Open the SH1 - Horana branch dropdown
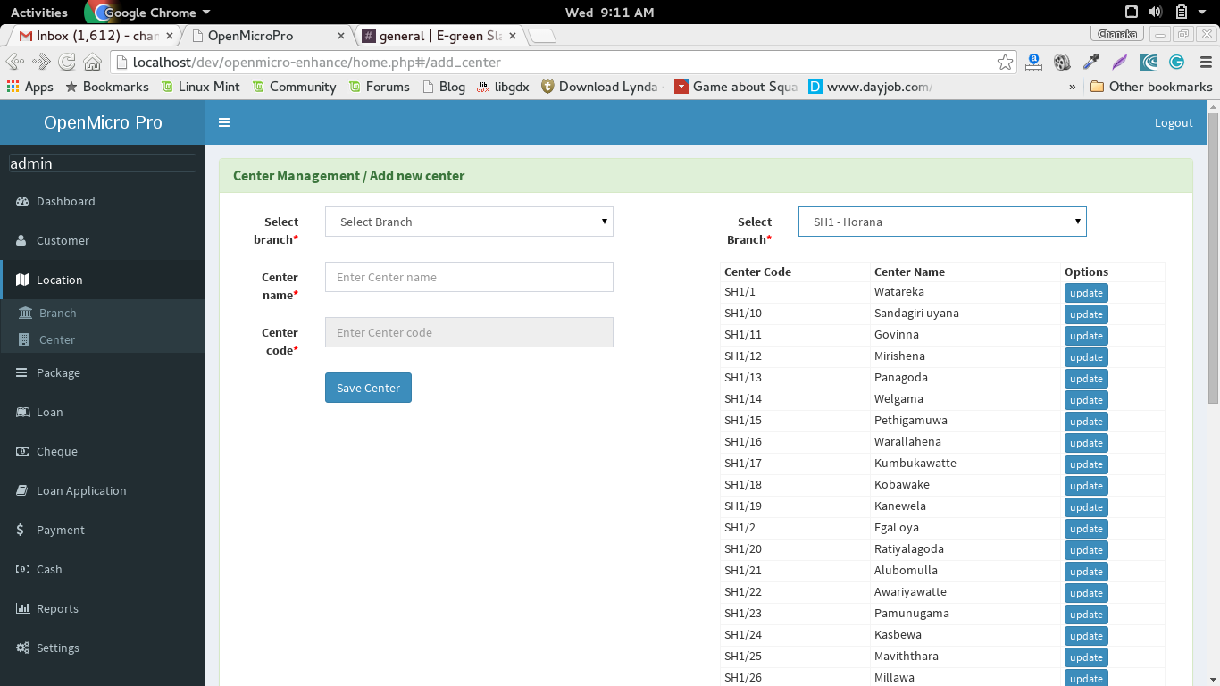Viewport: 1220px width, 686px height. [942, 222]
